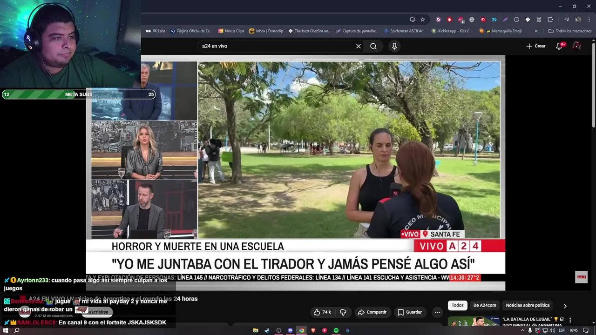
Task: Switch ESP keyboard language indicator
Action: pyautogui.click(x=562, y=330)
